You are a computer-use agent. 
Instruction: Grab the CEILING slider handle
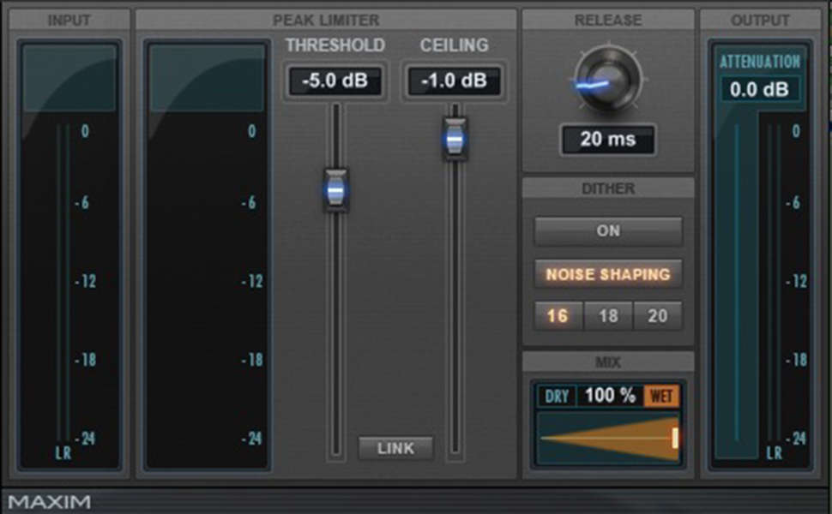pyautogui.click(x=454, y=139)
